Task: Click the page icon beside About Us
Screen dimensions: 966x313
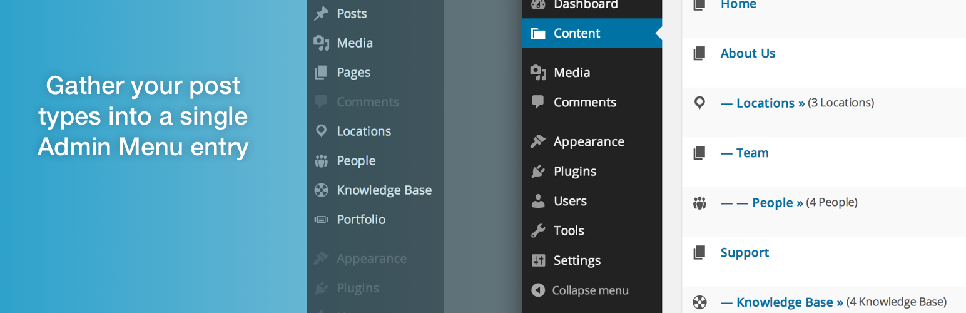Action: 699,53
